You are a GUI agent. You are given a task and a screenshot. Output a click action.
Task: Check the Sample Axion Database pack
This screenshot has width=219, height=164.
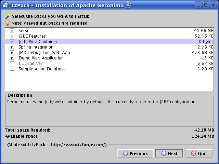pyautogui.click(x=12, y=69)
